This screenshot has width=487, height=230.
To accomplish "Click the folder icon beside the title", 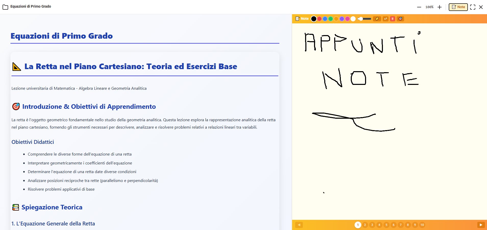I will pyautogui.click(x=5, y=7).
